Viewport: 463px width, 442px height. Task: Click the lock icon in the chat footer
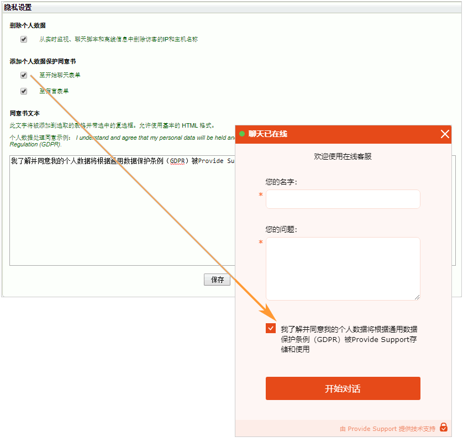pyautogui.click(x=444, y=427)
